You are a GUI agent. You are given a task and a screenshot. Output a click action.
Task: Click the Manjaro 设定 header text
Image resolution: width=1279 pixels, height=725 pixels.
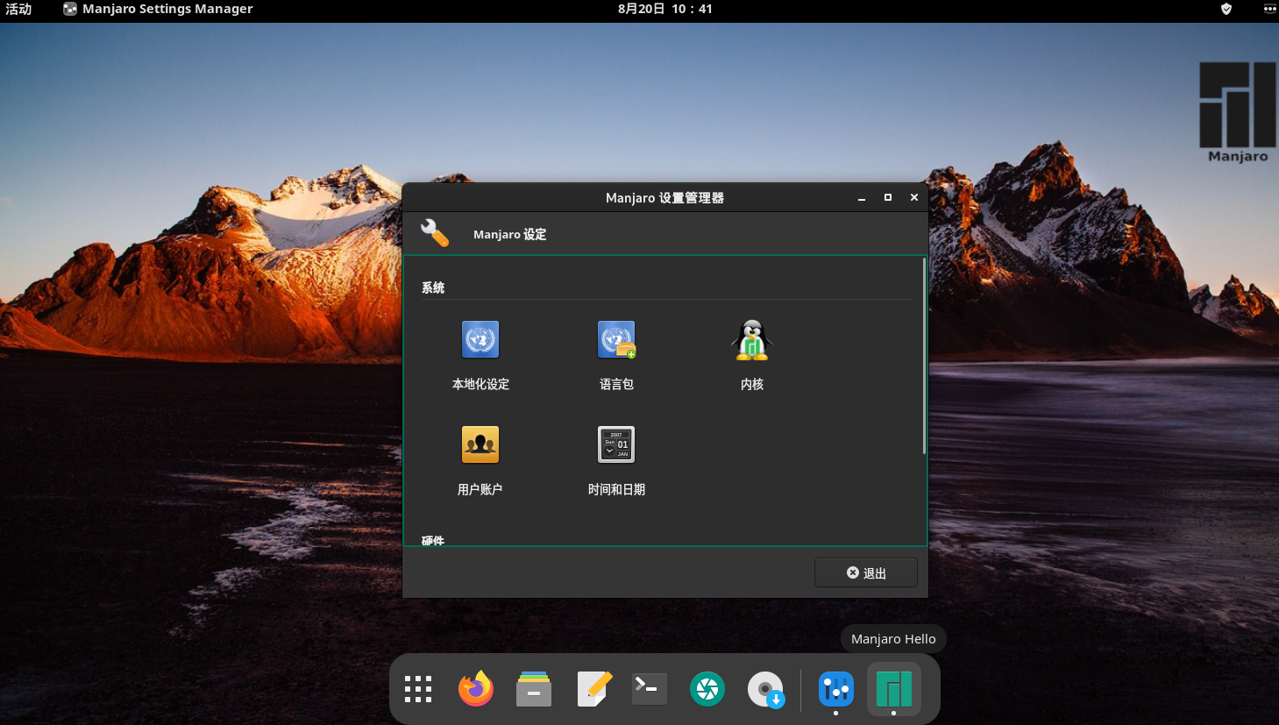(x=509, y=234)
